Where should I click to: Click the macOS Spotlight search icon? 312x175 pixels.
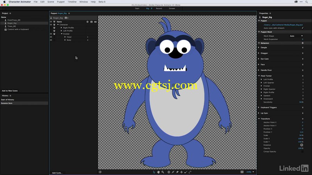(307, 2)
